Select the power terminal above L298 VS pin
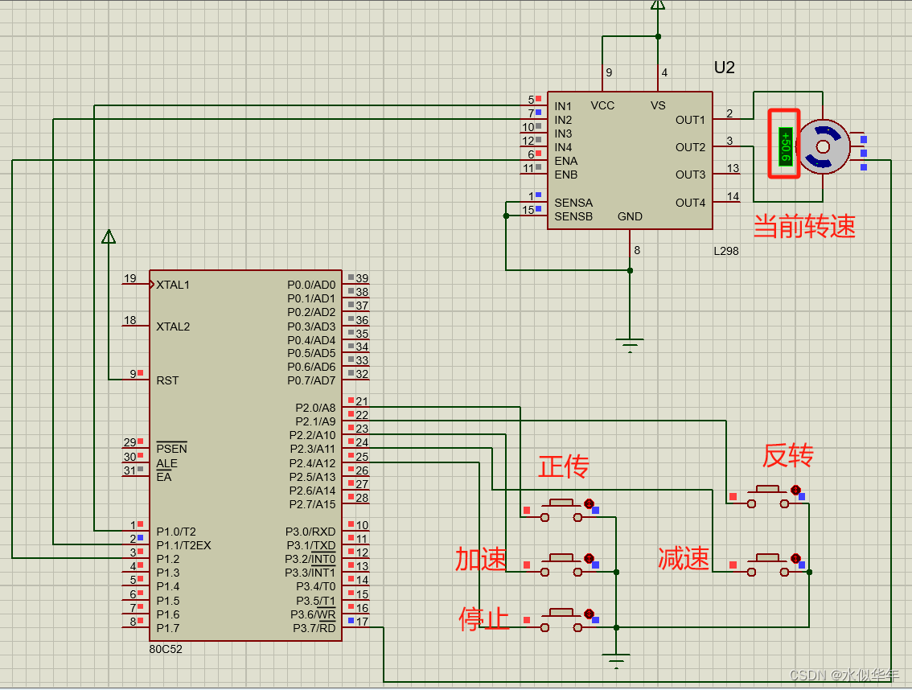The width and height of the screenshot is (912, 690). [x=658, y=5]
